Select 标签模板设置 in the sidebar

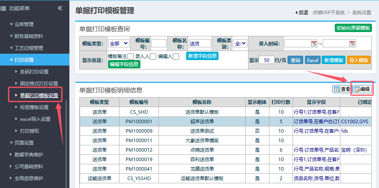[34, 107]
